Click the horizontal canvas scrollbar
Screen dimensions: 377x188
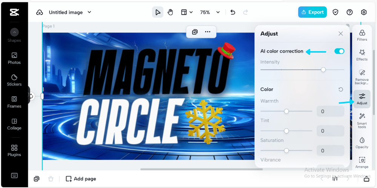[x=201, y=169]
